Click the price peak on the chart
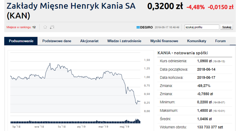This screenshot has width=239, height=131. tap(50, 63)
